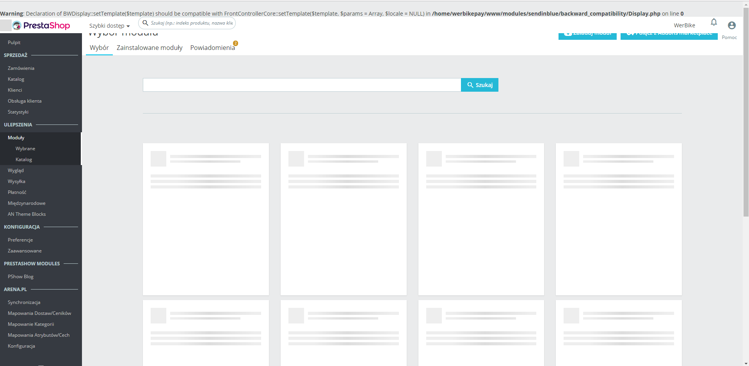Click the link icon on Połącz z Addons marketplace
Screen dimensions: 749x366
click(x=630, y=33)
